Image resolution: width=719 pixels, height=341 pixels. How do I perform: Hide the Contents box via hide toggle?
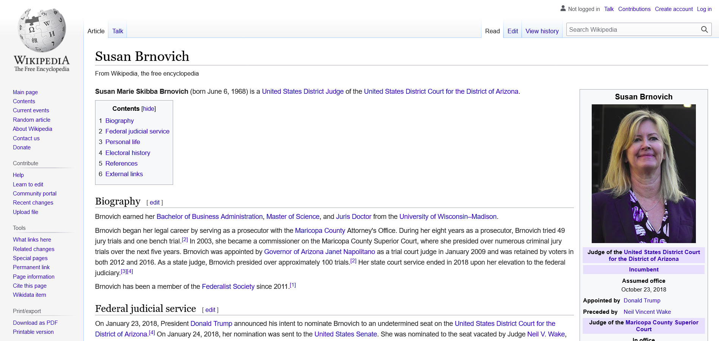[x=148, y=108]
